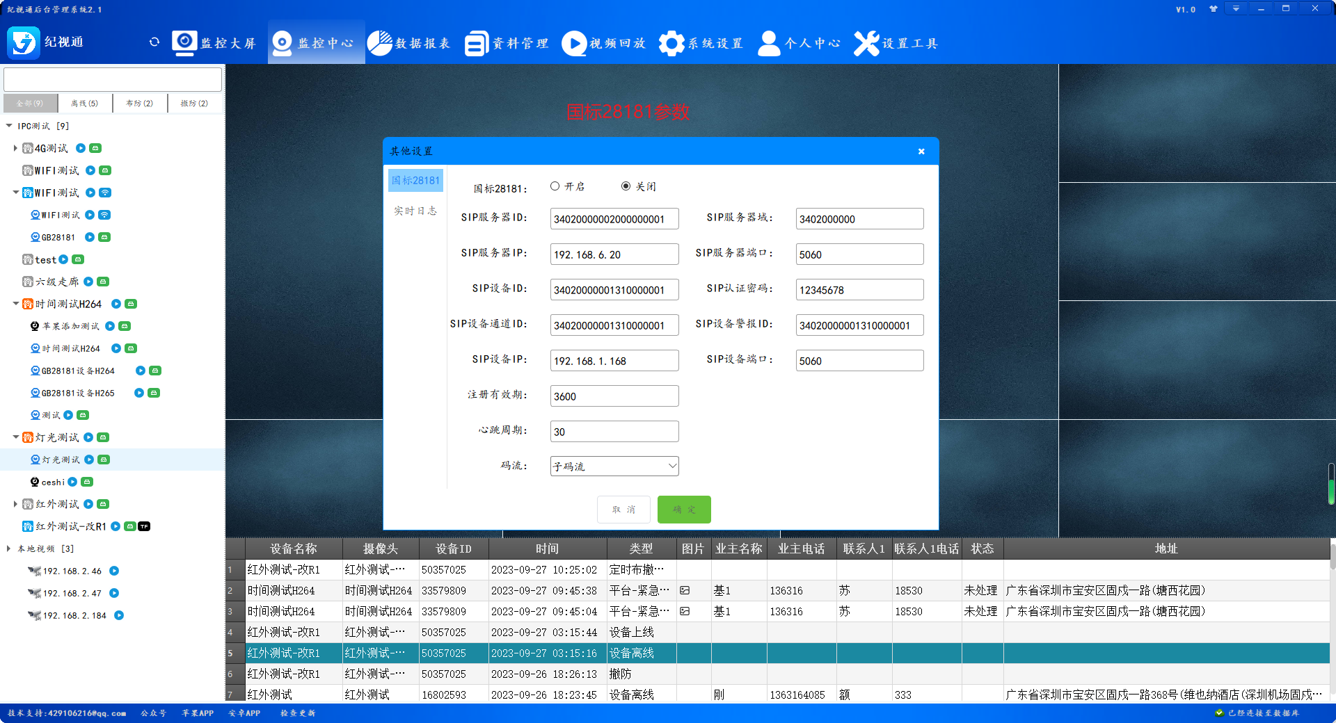Select 关闭 radio for 国标28181

pos(626,186)
